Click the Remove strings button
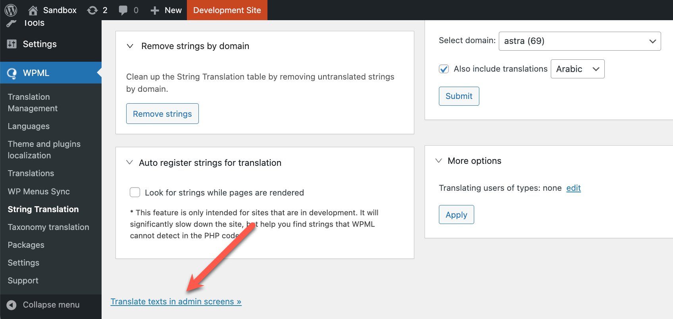Screen dimensions: 673x319 [x=162, y=114]
